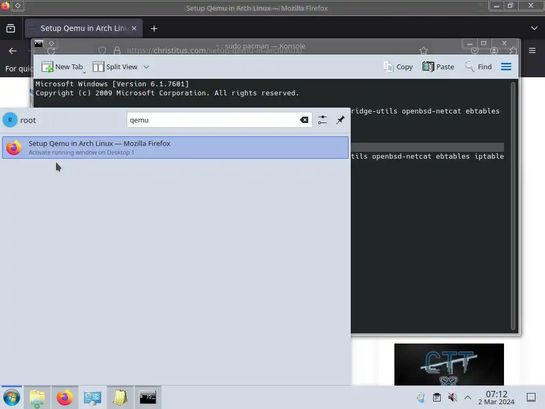Close the Konsole window
This screenshot has height=409, width=545.
tap(504, 43)
